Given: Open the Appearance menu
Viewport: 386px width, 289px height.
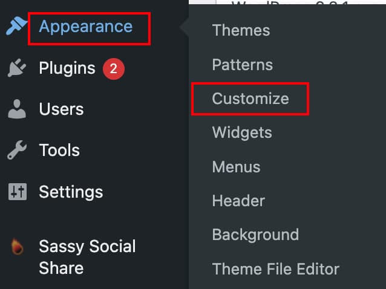Looking at the screenshot, I should coord(86,27).
